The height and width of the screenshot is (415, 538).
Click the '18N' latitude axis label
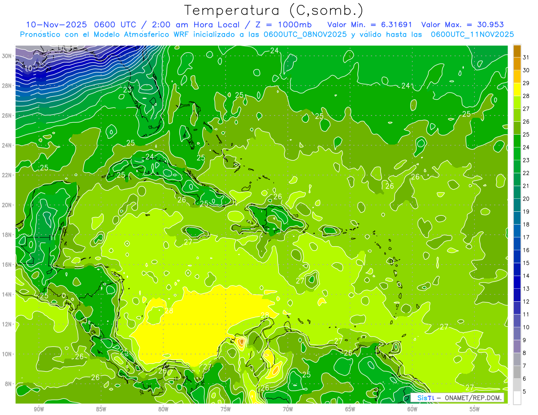(7, 235)
